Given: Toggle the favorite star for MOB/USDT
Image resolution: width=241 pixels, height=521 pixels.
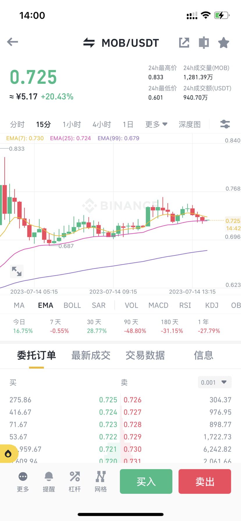Looking at the screenshot, I should point(224,43).
